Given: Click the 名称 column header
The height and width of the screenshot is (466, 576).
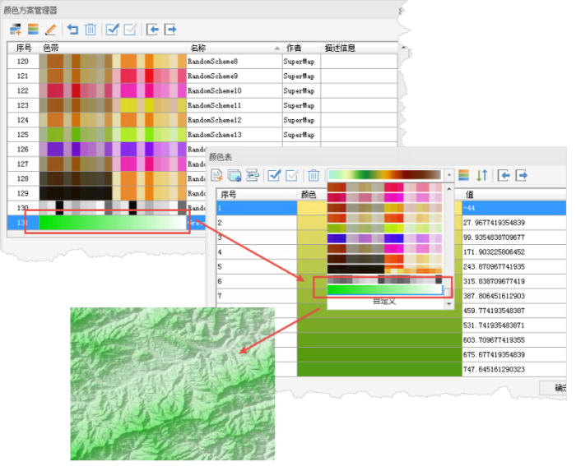Looking at the screenshot, I should click(x=197, y=48).
